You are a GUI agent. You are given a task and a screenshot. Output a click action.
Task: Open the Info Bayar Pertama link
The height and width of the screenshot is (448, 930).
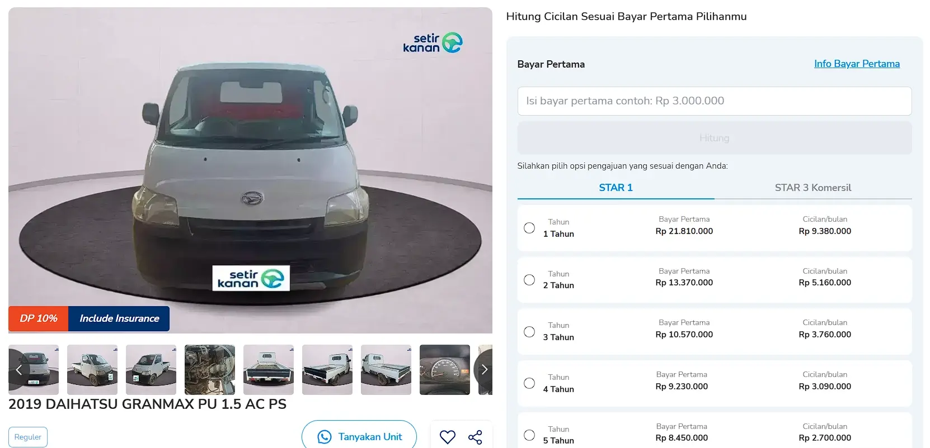tap(857, 64)
